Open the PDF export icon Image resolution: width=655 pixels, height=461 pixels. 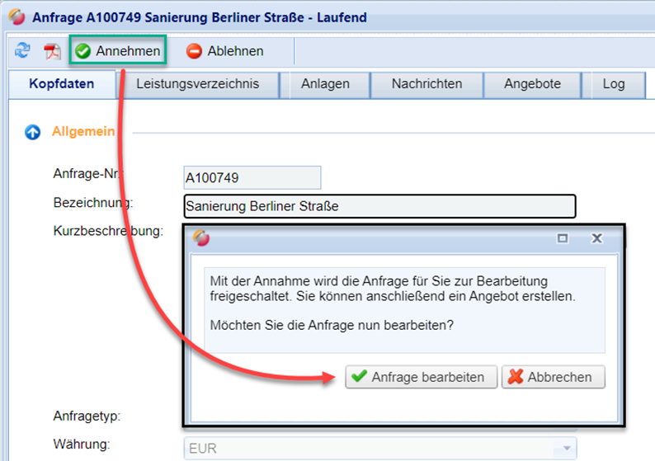(53, 51)
